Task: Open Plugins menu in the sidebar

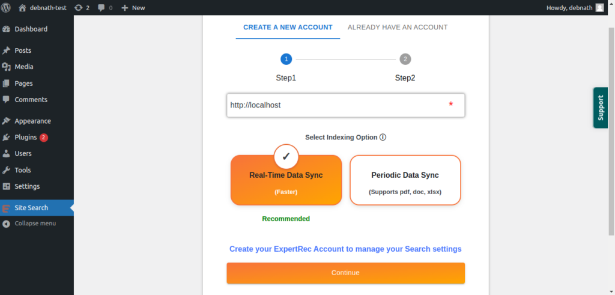Action: 26,138
